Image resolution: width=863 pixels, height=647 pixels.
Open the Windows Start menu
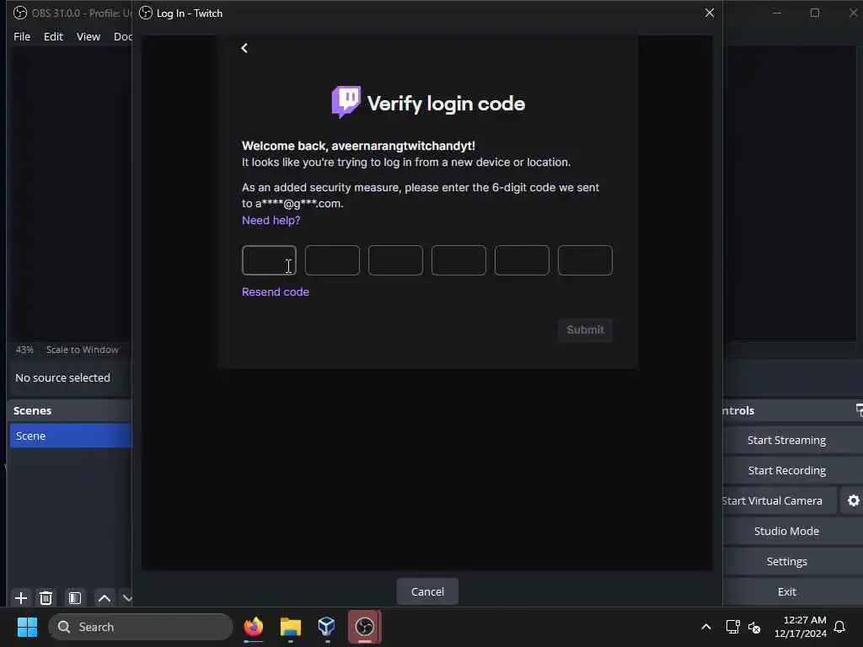click(x=27, y=627)
